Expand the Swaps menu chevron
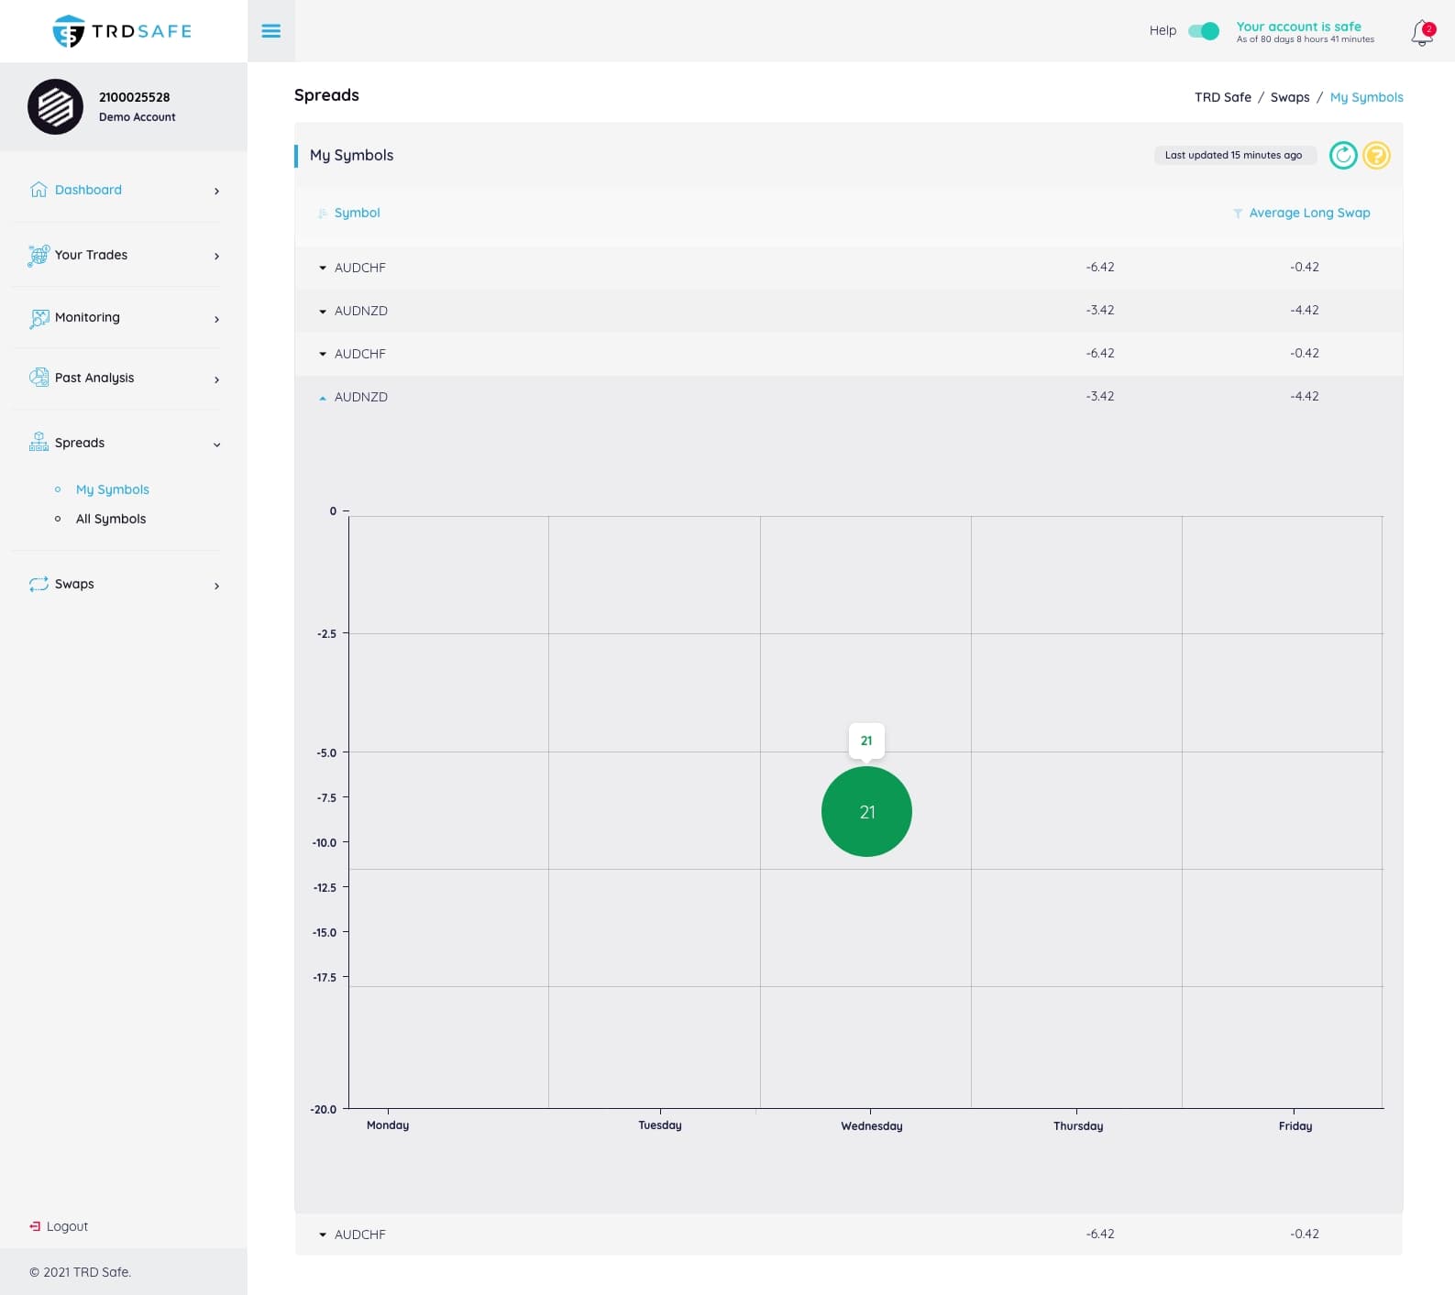Viewport: 1455px width, 1295px height. (217, 587)
